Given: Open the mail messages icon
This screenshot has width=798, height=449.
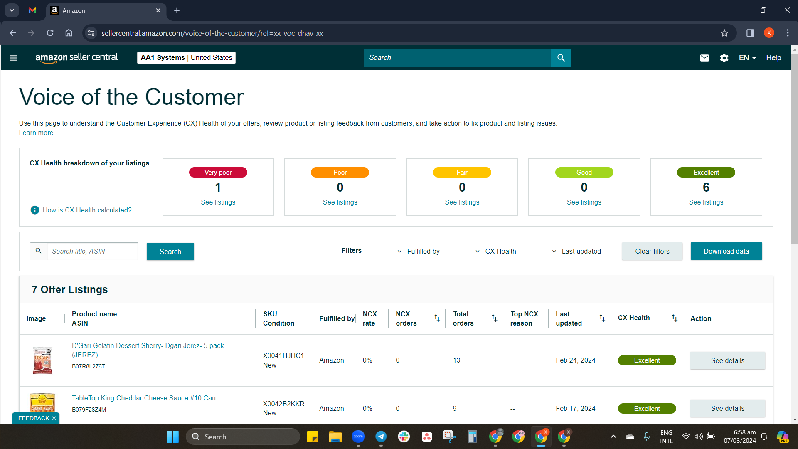Looking at the screenshot, I should coord(704,58).
